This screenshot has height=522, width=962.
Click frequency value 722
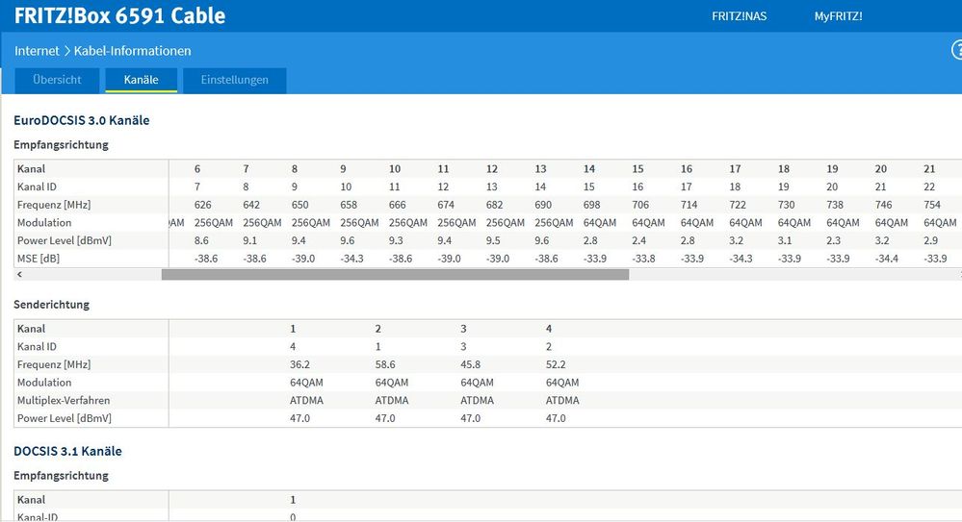(738, 205)
